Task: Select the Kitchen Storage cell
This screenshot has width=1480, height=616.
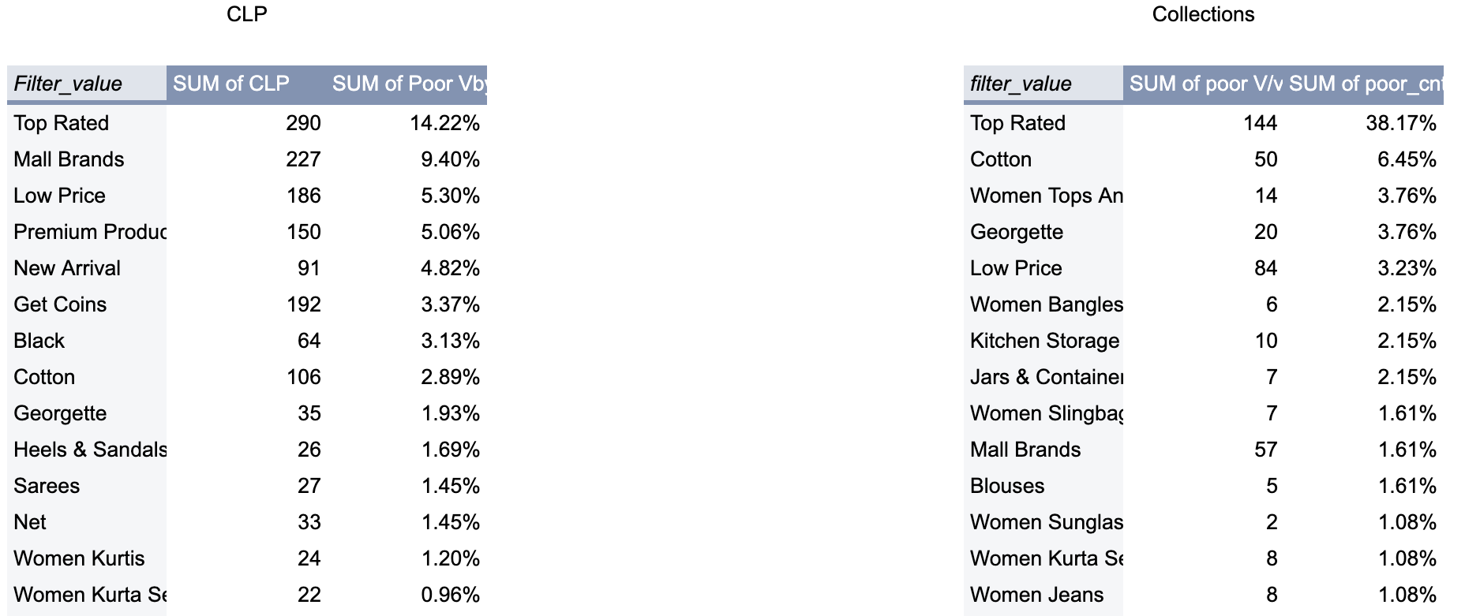Action: click(x=1044, y=341)
